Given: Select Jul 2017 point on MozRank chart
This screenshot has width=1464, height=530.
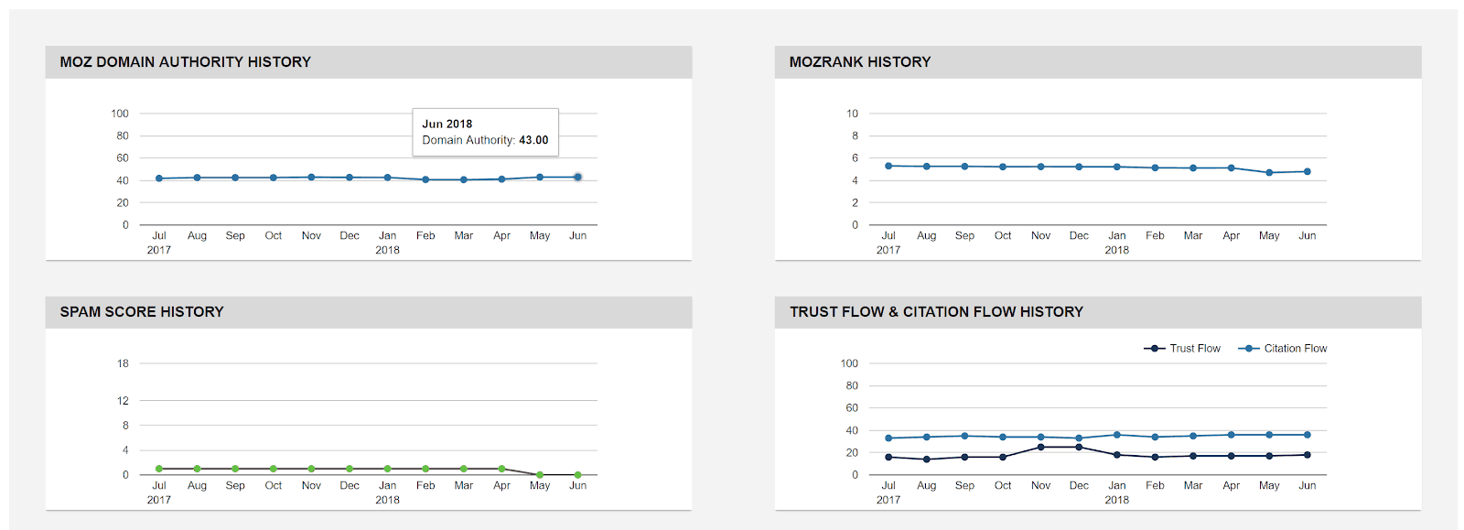Looking at the screenshot, I should tap(888, 166).
